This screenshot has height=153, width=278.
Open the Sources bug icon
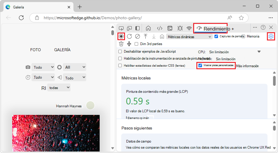coord(180,28)
